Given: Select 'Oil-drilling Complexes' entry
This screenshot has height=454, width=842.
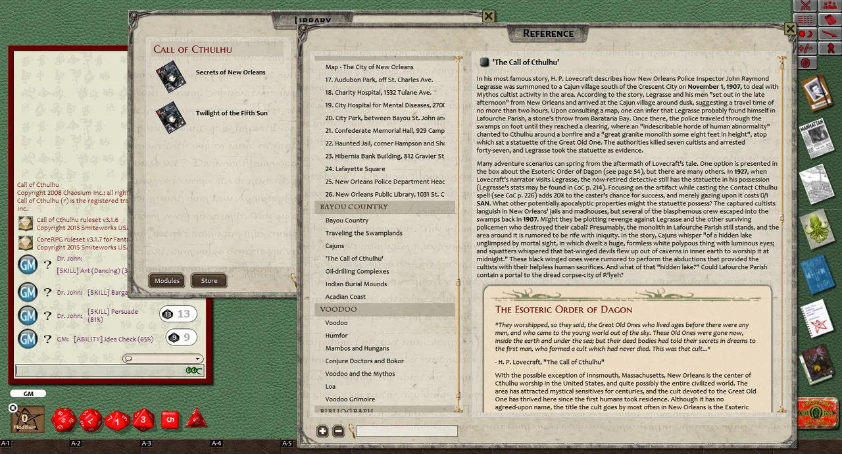Looking at the screenshot, I should tap(357, 271).
